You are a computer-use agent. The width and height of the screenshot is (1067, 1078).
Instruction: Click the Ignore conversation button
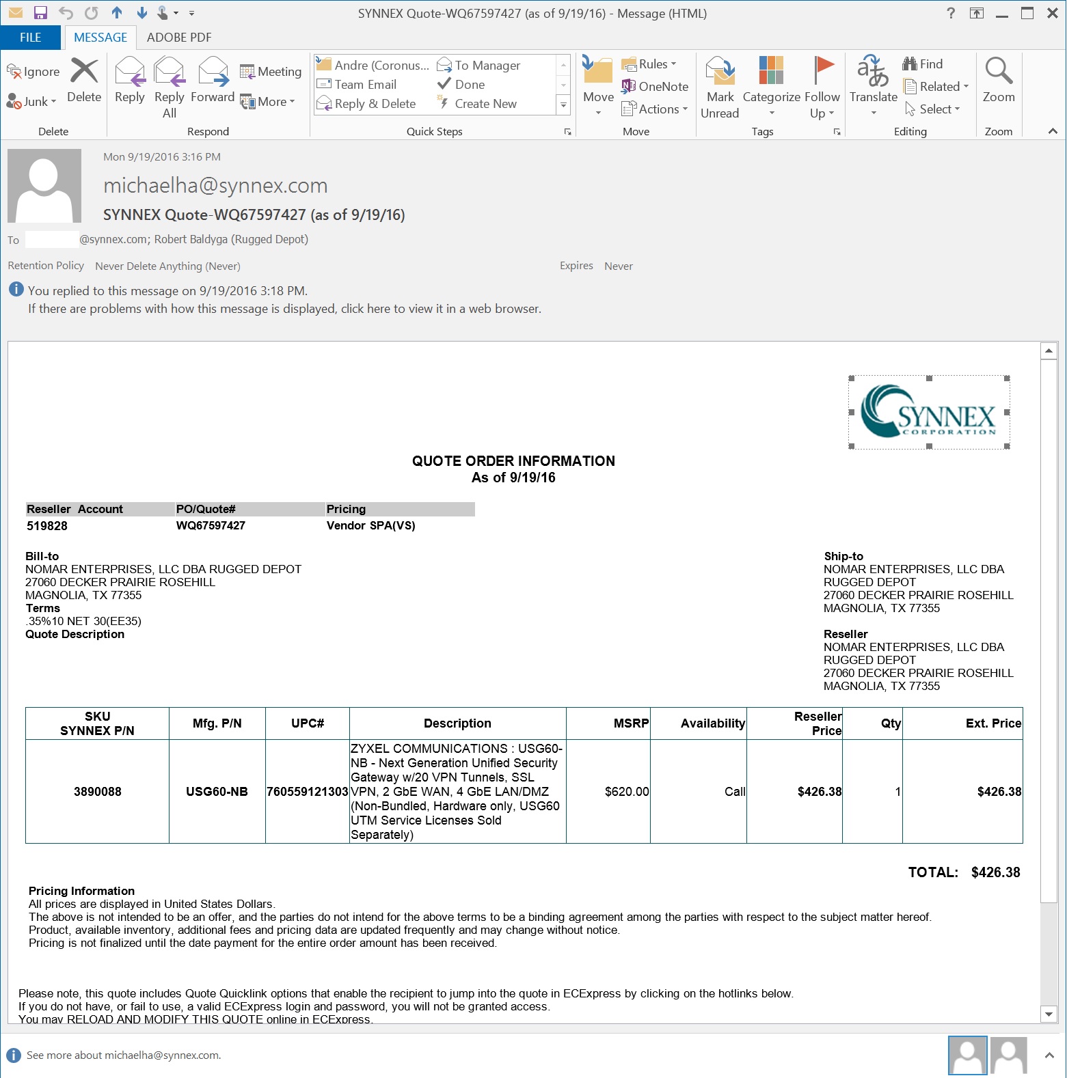(x=33, y=72)
